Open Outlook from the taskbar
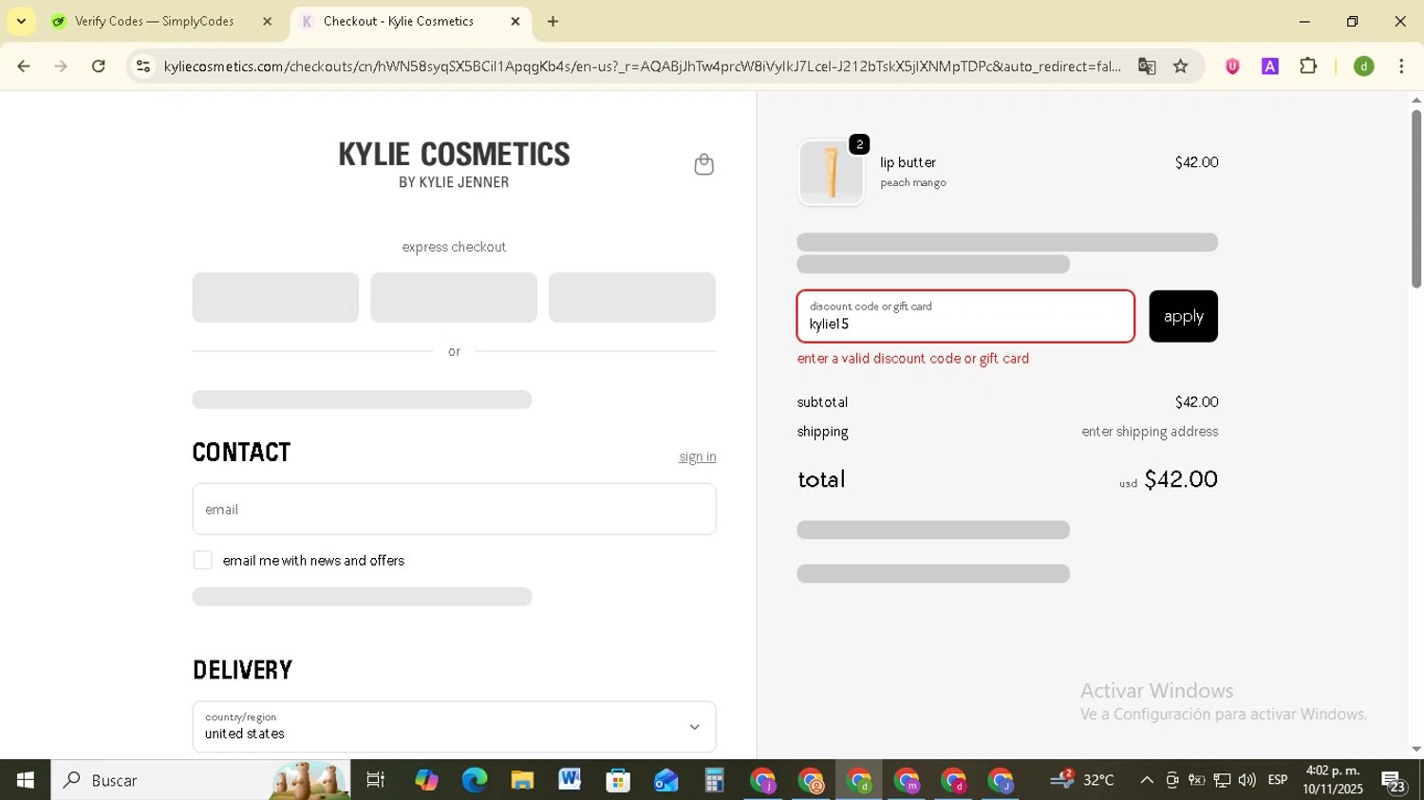This screenshot has width=1424, height=800. click(x=665, y=780)
